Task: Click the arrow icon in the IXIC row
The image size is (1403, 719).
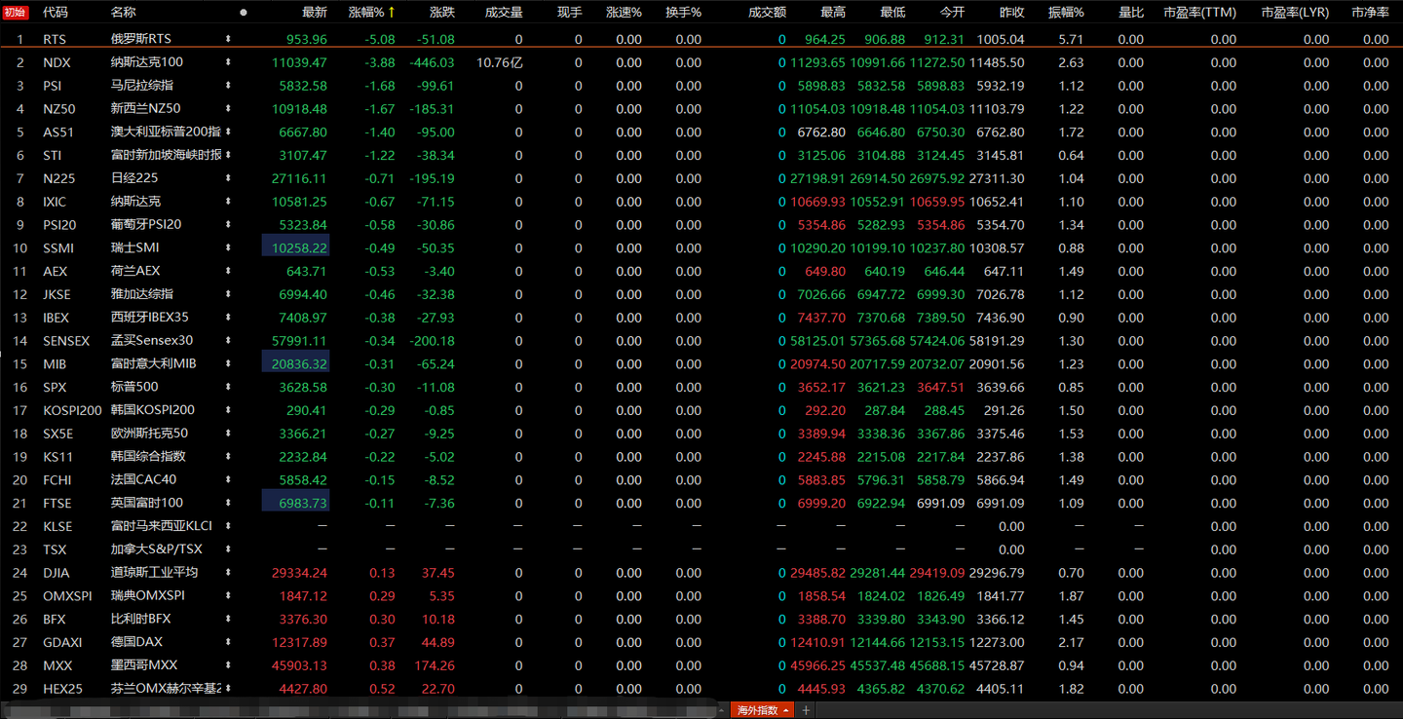Action: pos(228,202)
